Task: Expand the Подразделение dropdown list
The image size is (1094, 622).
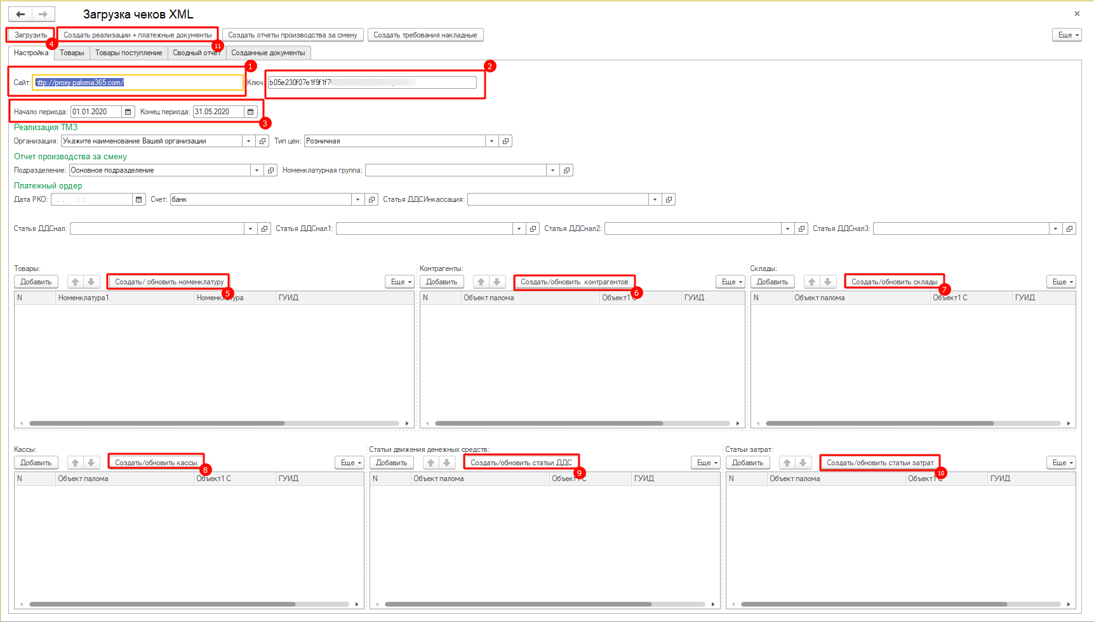Action: pos(257,170)
